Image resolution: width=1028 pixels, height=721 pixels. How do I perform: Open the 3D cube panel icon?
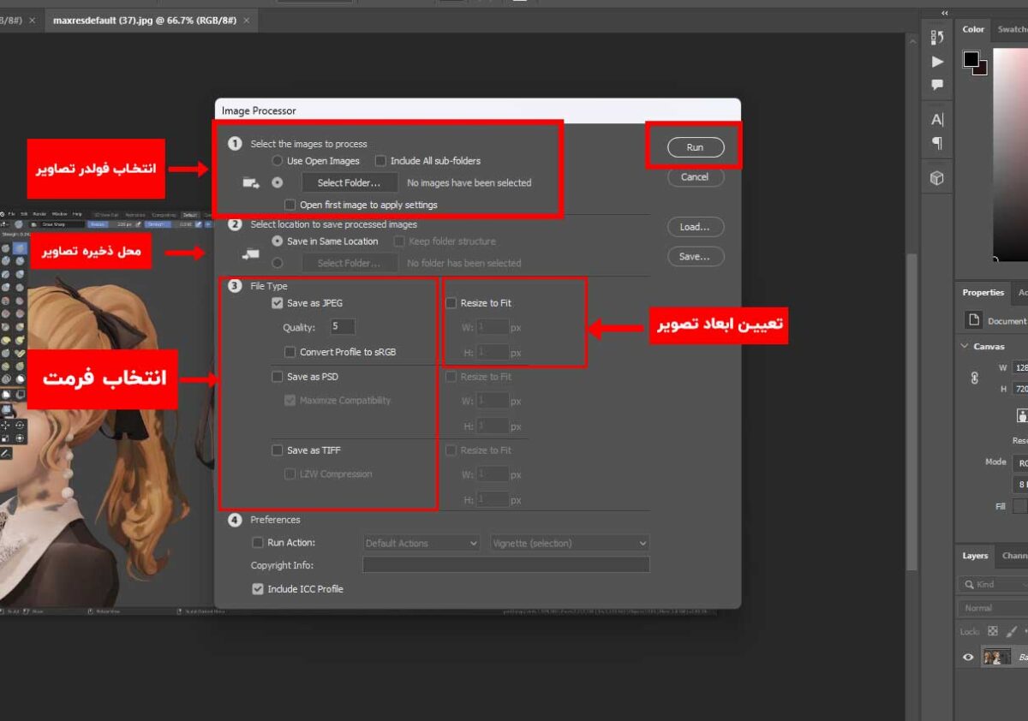[937, 178]
